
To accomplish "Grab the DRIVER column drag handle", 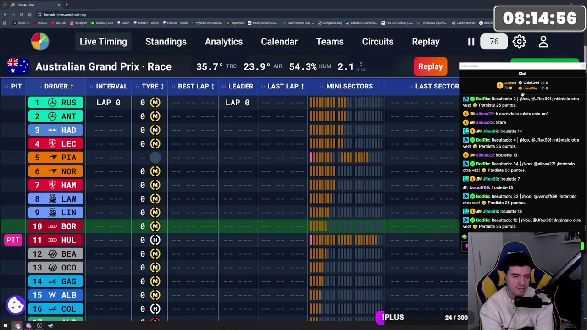I will tap(39, 86).
